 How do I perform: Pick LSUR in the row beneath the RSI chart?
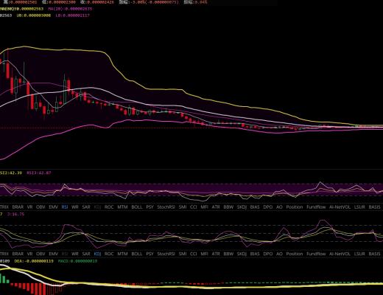coord(359,207)
